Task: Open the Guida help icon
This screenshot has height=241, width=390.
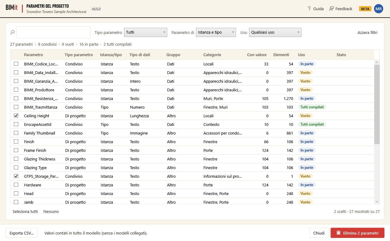Action: click(309, 9)
